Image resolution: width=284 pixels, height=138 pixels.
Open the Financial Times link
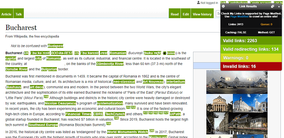point(78,114)
